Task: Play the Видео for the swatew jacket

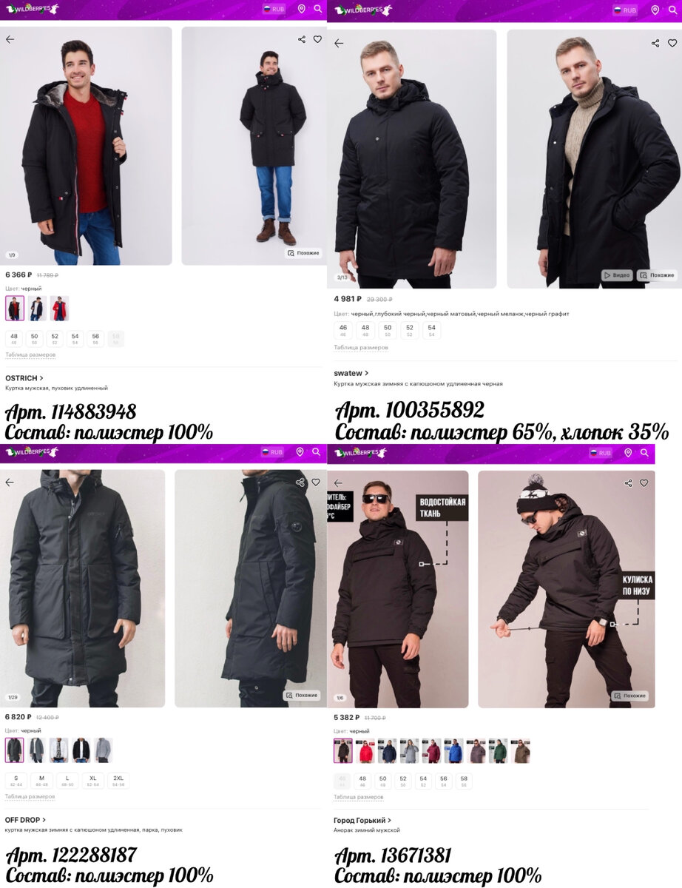Action: [617, 275]
